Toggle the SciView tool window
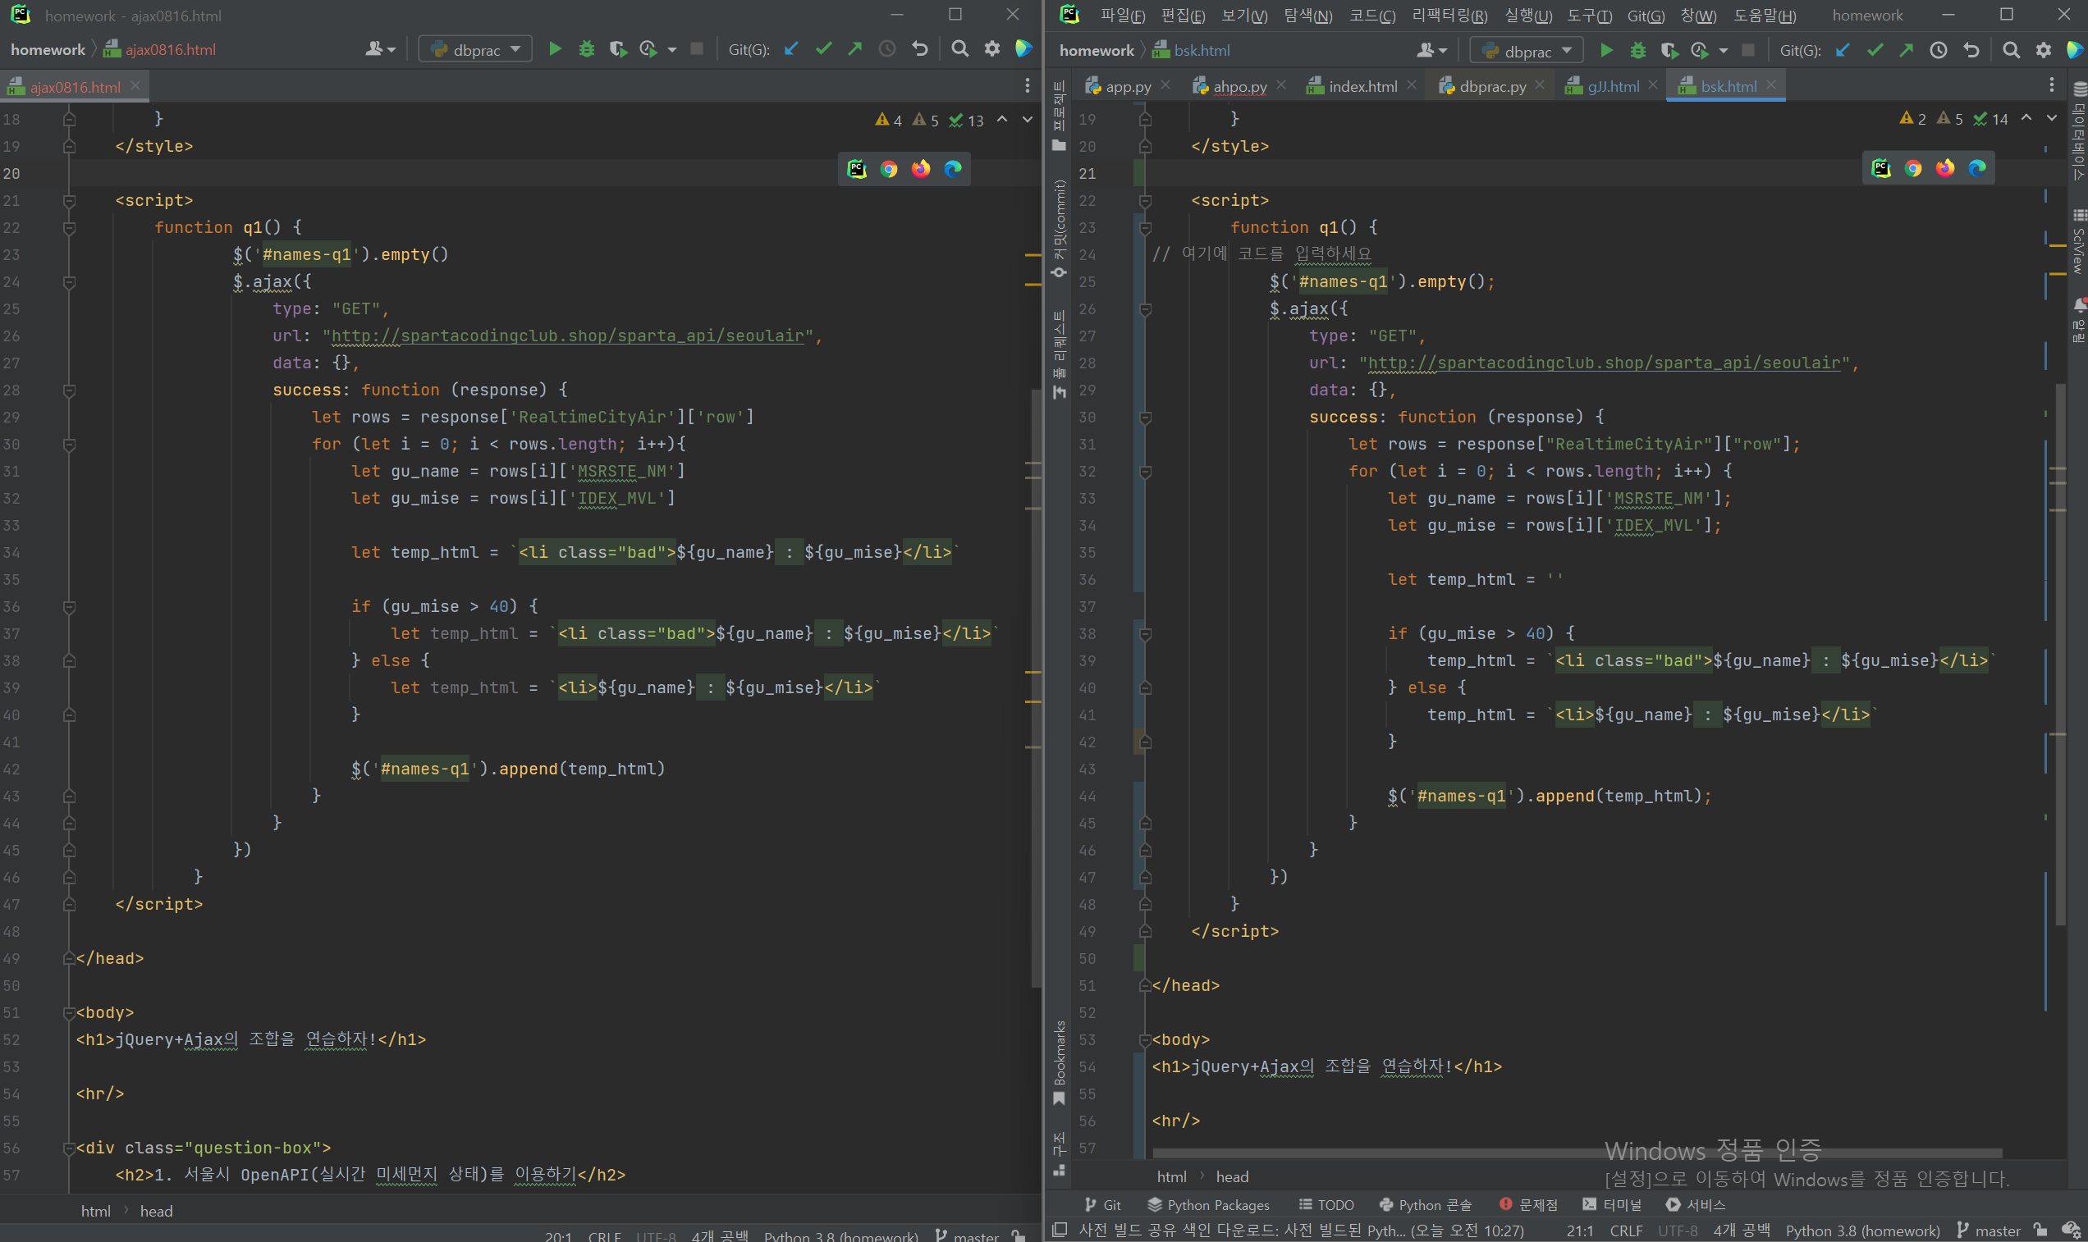Viewport: 2088px width, 1242px height. 2079,240
